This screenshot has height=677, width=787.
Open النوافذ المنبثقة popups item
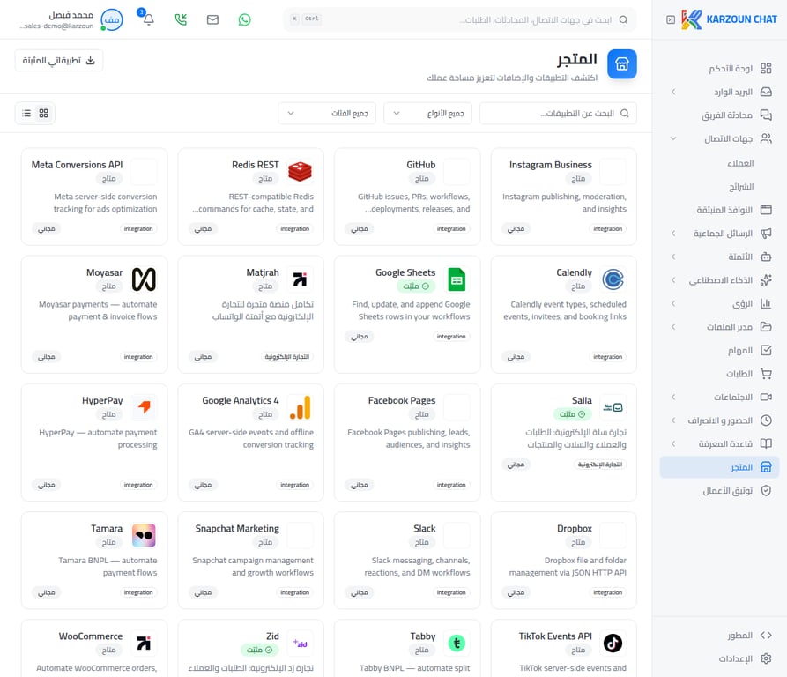pos(719,210)
